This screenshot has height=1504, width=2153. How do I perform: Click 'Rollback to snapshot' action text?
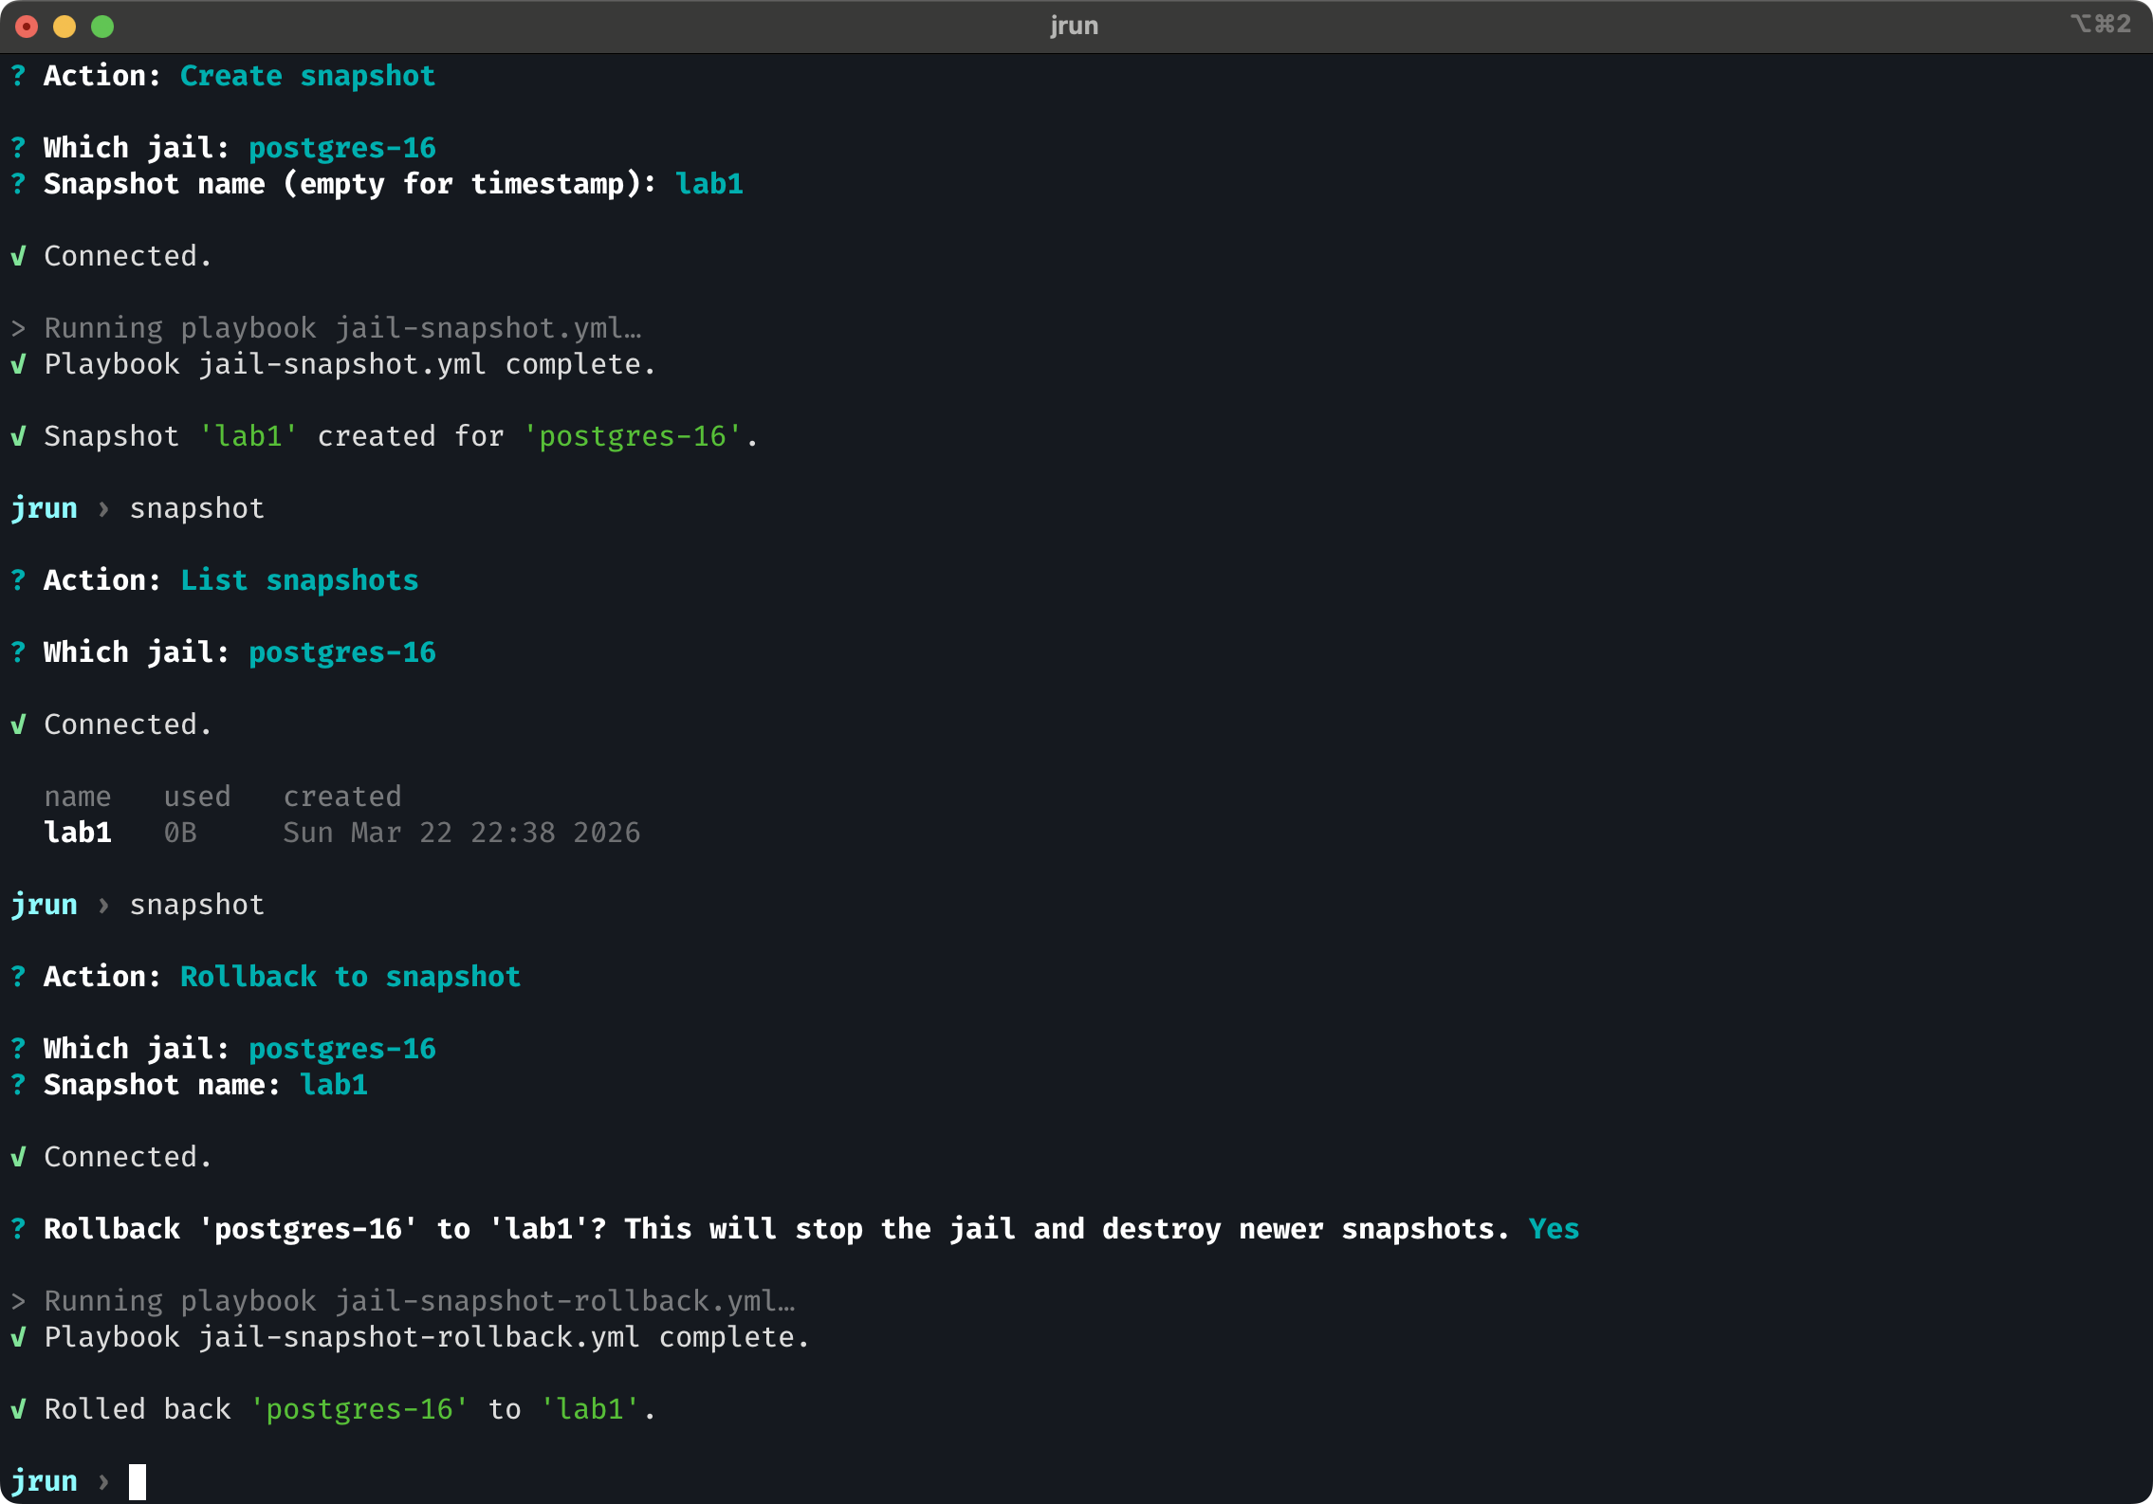(350, 977)
